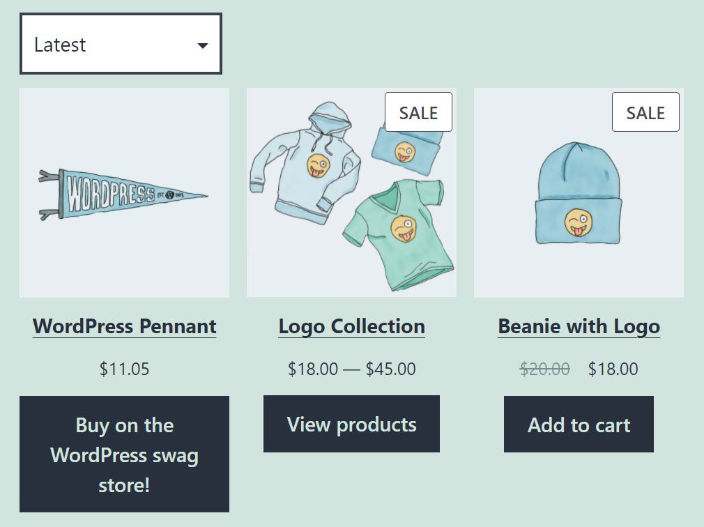Click the $18.00 sale price of the Beanie
The width and height of the screenshot is (704, 527).
point(613,369)
